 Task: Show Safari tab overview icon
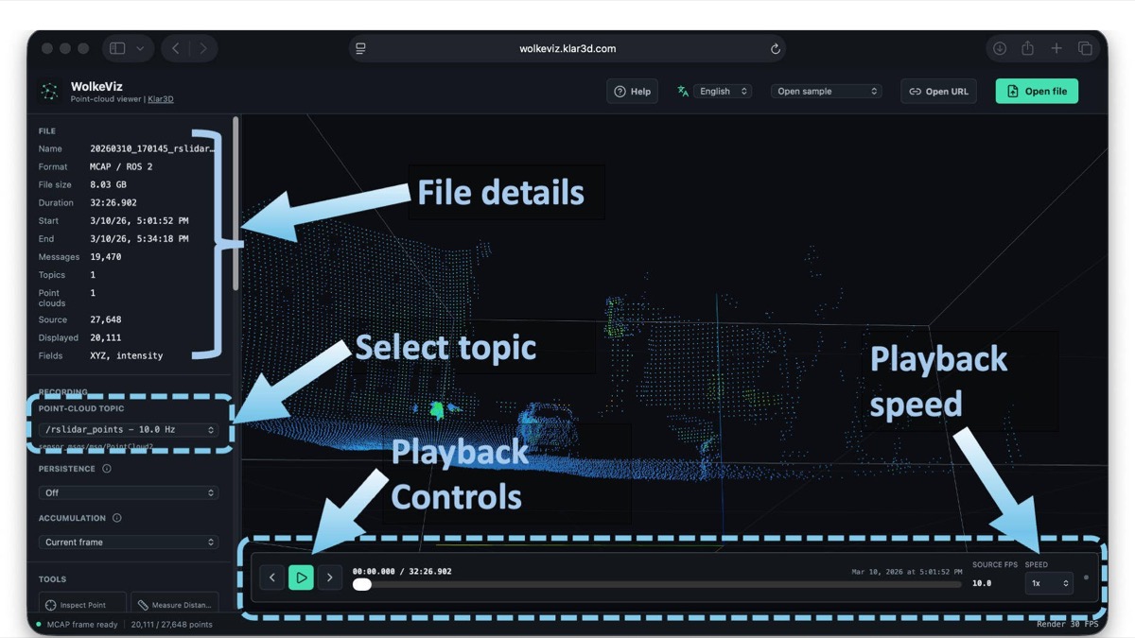1085,48
